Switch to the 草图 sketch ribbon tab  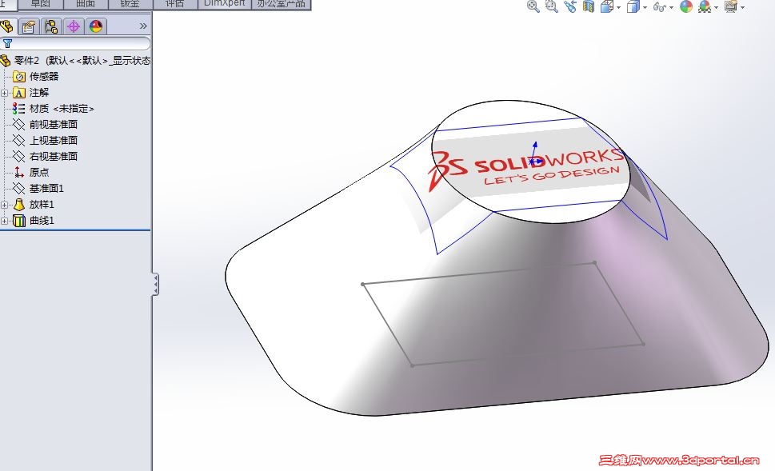tap(41, 3)
